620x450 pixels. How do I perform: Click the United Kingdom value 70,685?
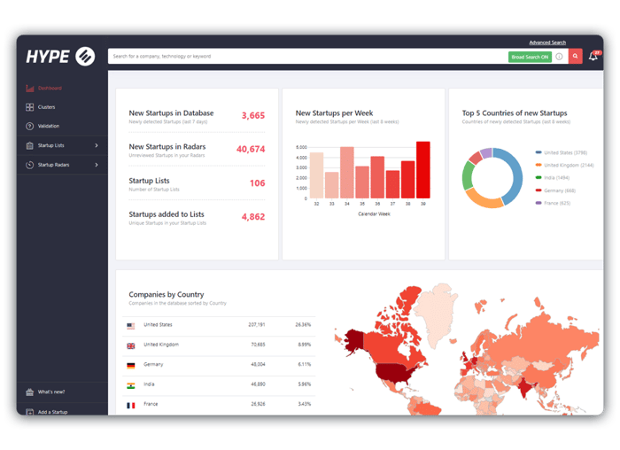coord(258,345)
